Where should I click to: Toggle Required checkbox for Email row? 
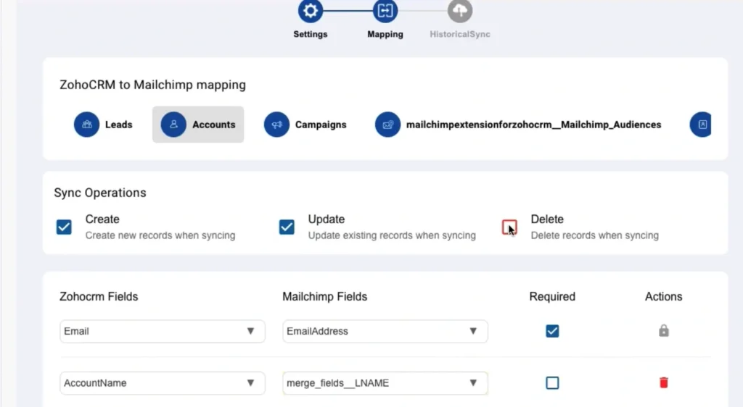pos(552,331)
